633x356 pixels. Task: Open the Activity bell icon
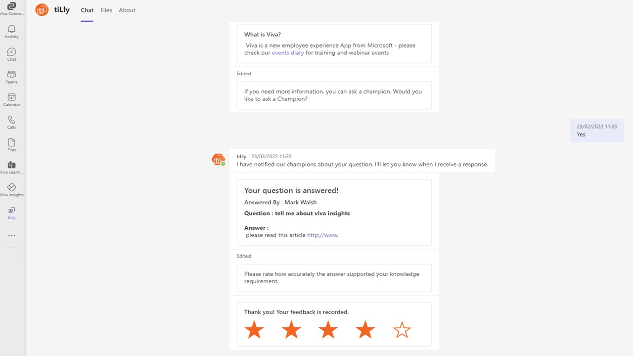11,32
